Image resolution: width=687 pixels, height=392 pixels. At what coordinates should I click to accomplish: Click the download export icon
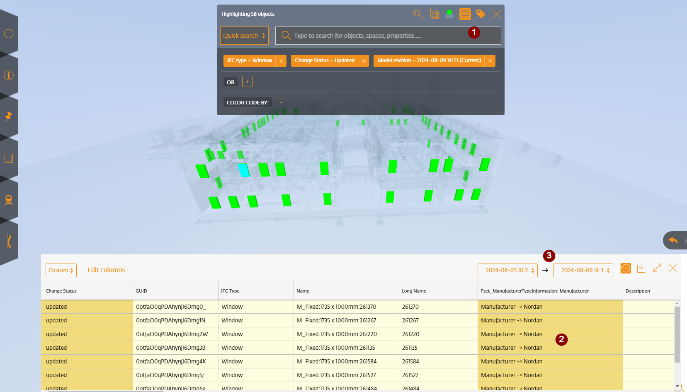click(x=641, y=268)
